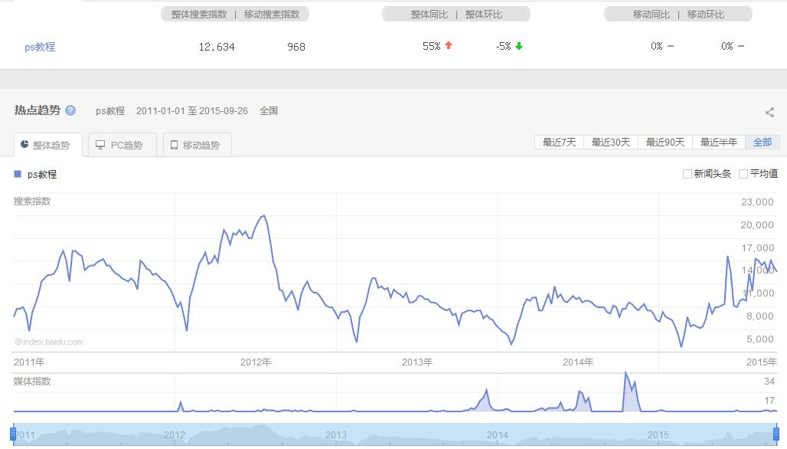Viewport: 787px width, 449px height.
Task: Click 整体环比 header label
Action: [483, 14]
